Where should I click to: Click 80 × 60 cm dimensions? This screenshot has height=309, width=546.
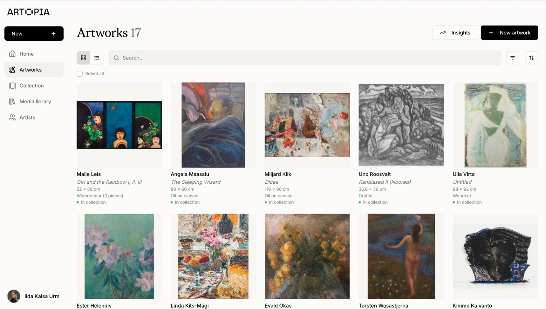[182, 189]
